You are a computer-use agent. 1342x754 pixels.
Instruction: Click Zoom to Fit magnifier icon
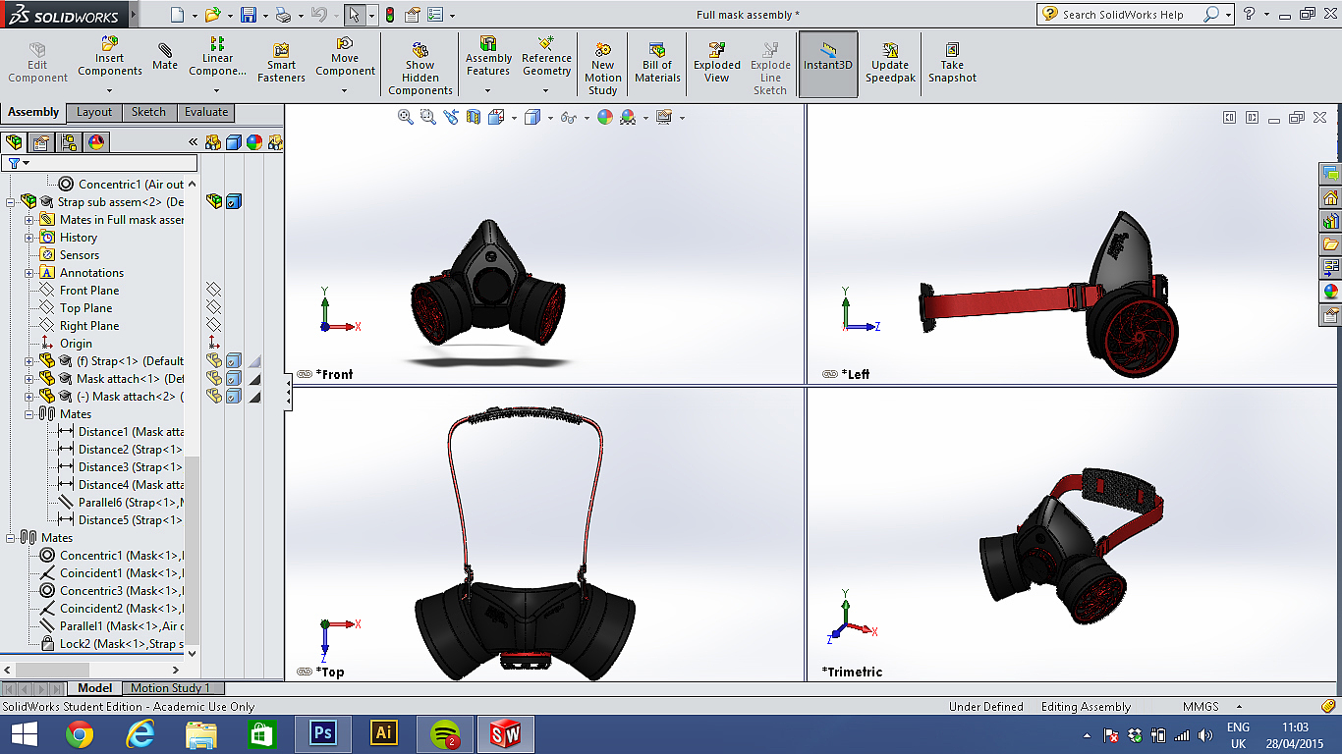click(x=405, y=117)
